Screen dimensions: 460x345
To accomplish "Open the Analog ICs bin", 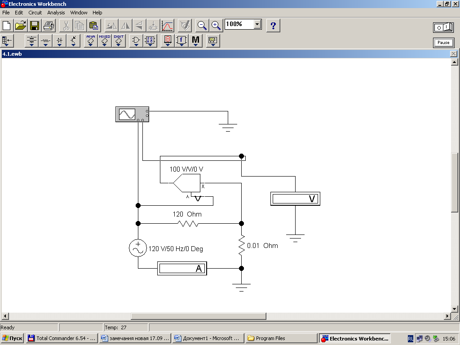I will click(91, 41).
